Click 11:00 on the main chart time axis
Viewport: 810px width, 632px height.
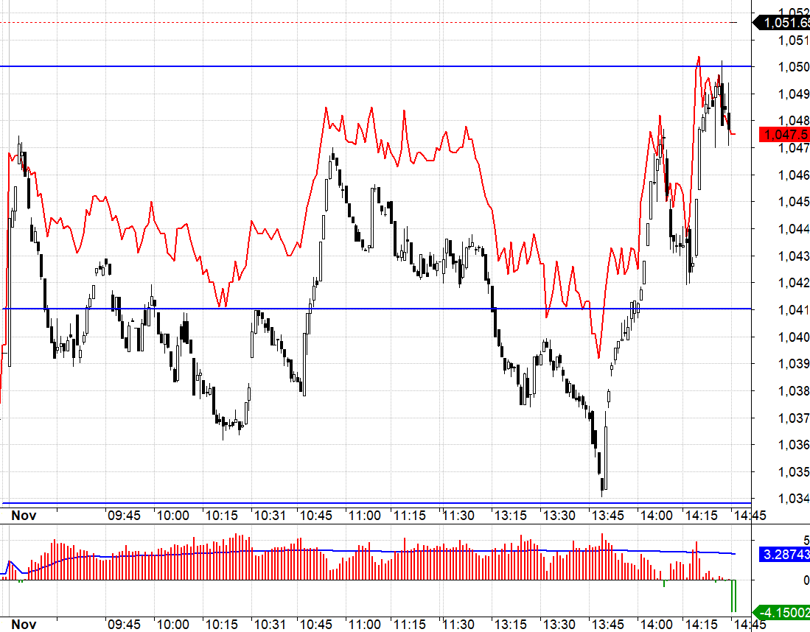[x=365, y=516]
